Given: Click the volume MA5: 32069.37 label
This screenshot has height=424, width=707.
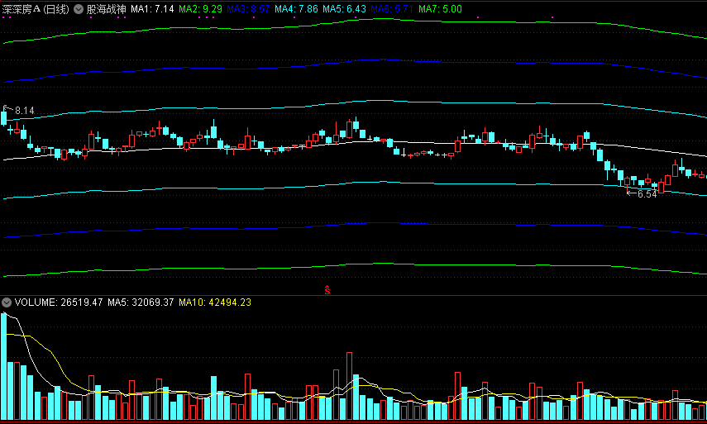Looking at the screenshot, I should [x=141, y=303].
